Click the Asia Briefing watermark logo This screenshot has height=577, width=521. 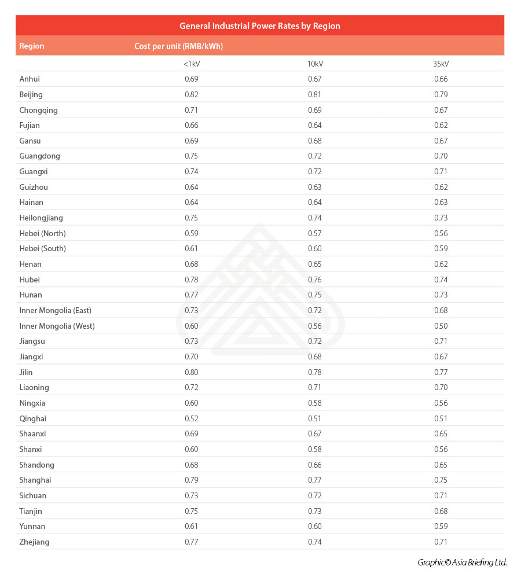coord(260,291)
